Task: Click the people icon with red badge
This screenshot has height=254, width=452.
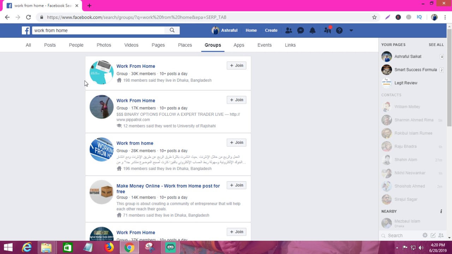Action: click(x=327, y=30)
